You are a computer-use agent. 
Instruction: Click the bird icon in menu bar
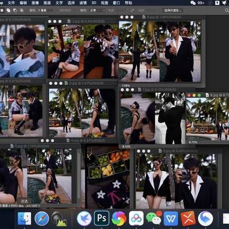pyautogui.click(x=224, y=3)
